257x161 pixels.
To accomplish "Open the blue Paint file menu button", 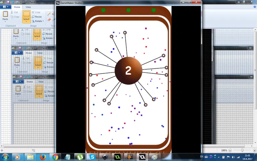I will [6, 7].
